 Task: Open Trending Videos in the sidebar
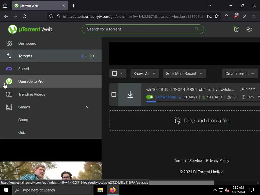51,94
